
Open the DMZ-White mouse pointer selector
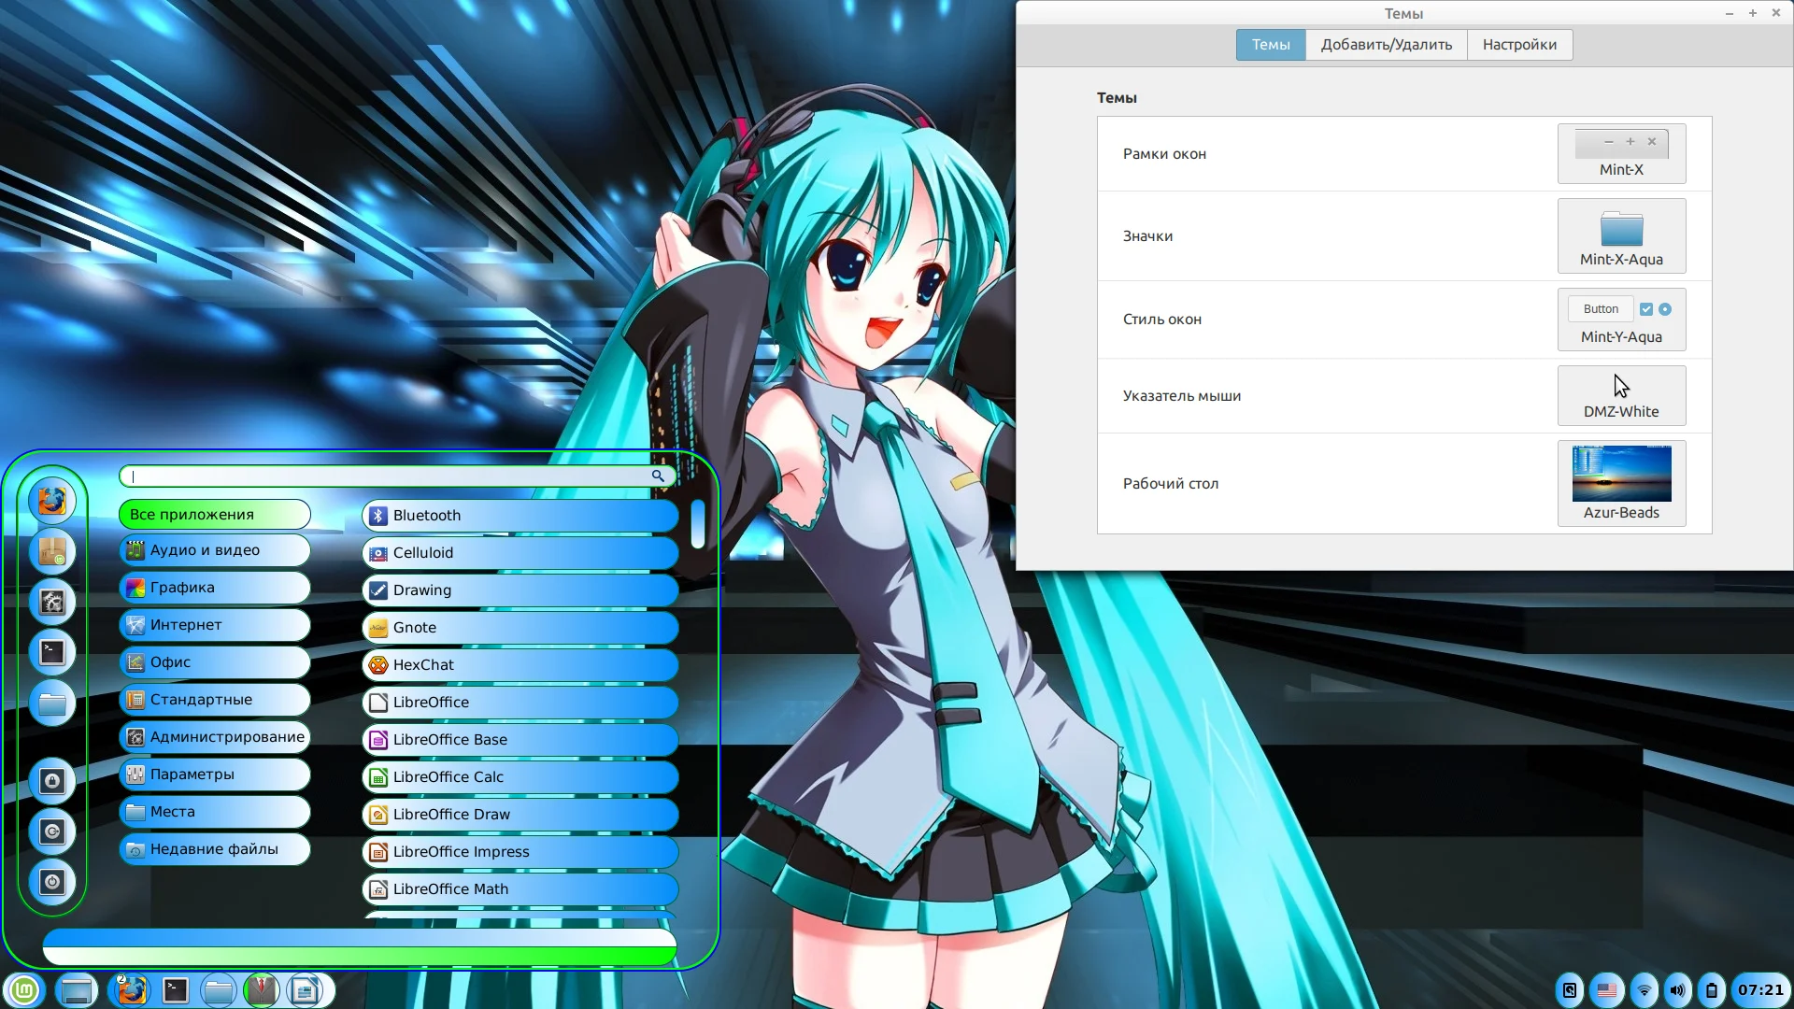[x=1621, y=396]
